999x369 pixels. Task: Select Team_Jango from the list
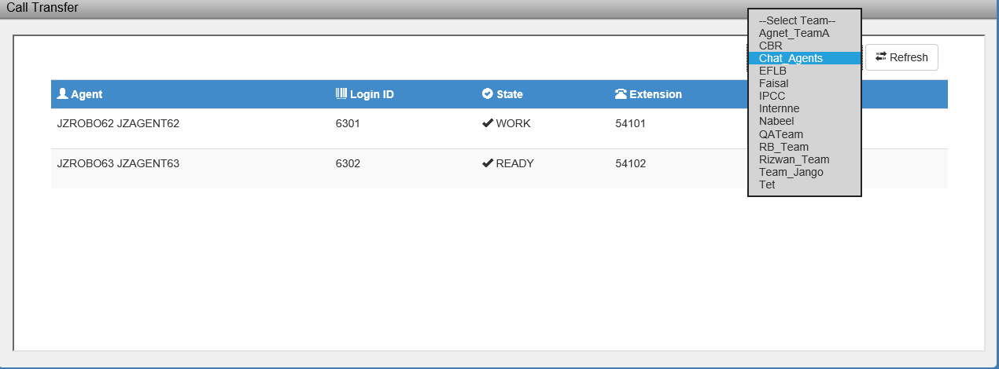[x=791, y=172]
